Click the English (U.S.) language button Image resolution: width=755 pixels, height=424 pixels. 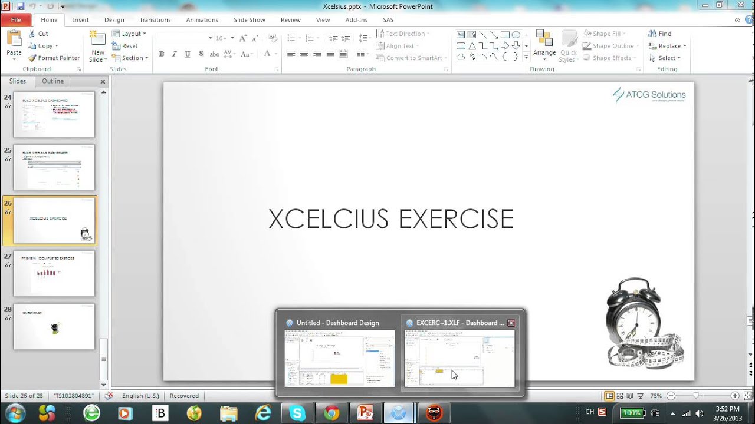click(140, 396)
